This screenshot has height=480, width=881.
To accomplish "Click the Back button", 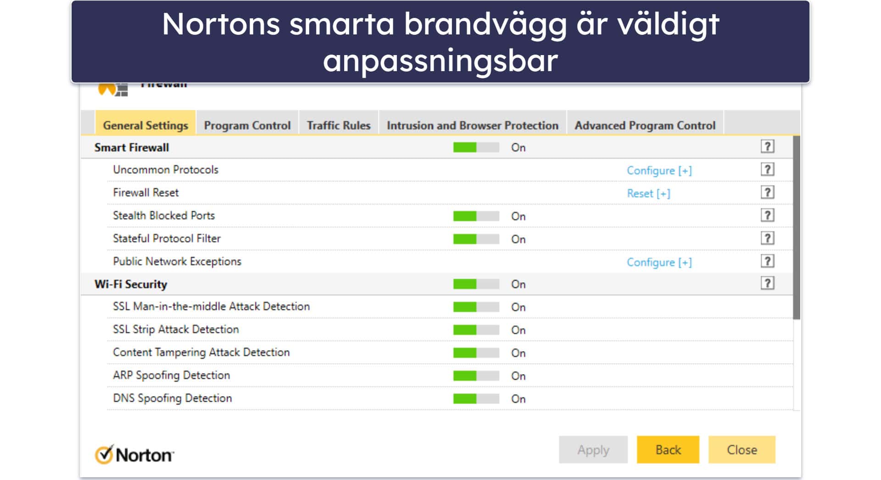I will (x=668, y=450).
